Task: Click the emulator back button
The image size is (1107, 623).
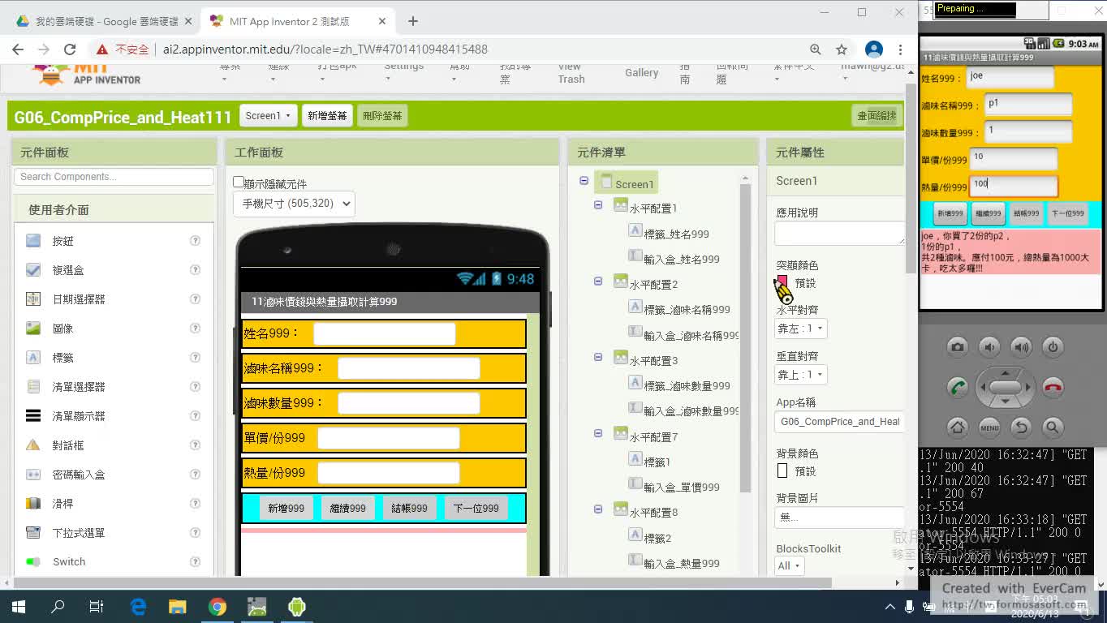Action: point(1021,427)
